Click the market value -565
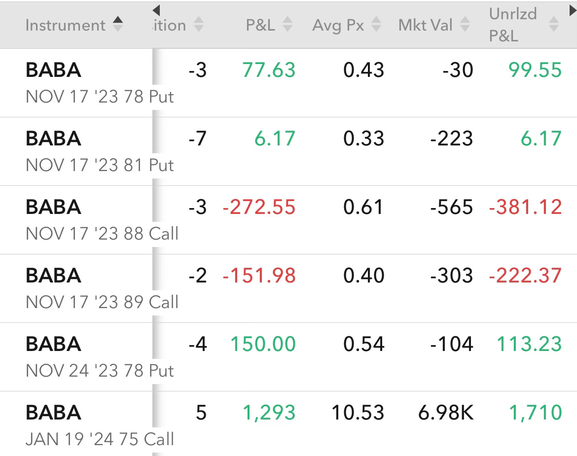Screen dimensions: 577x456 point(452,207)
